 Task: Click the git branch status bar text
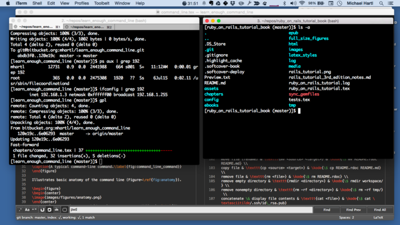tap(55, 218)
